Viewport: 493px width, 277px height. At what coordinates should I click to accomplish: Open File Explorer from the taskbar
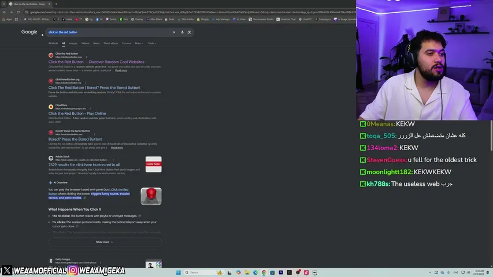click(x=247, y=272)
